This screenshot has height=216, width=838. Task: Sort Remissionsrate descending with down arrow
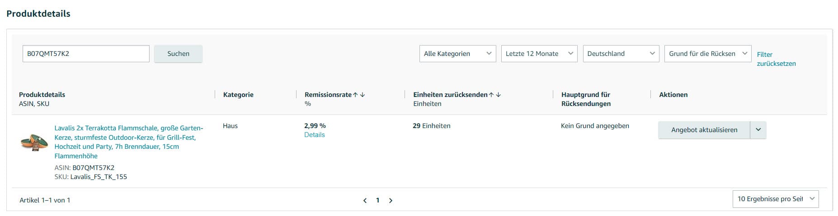[363, 95]
